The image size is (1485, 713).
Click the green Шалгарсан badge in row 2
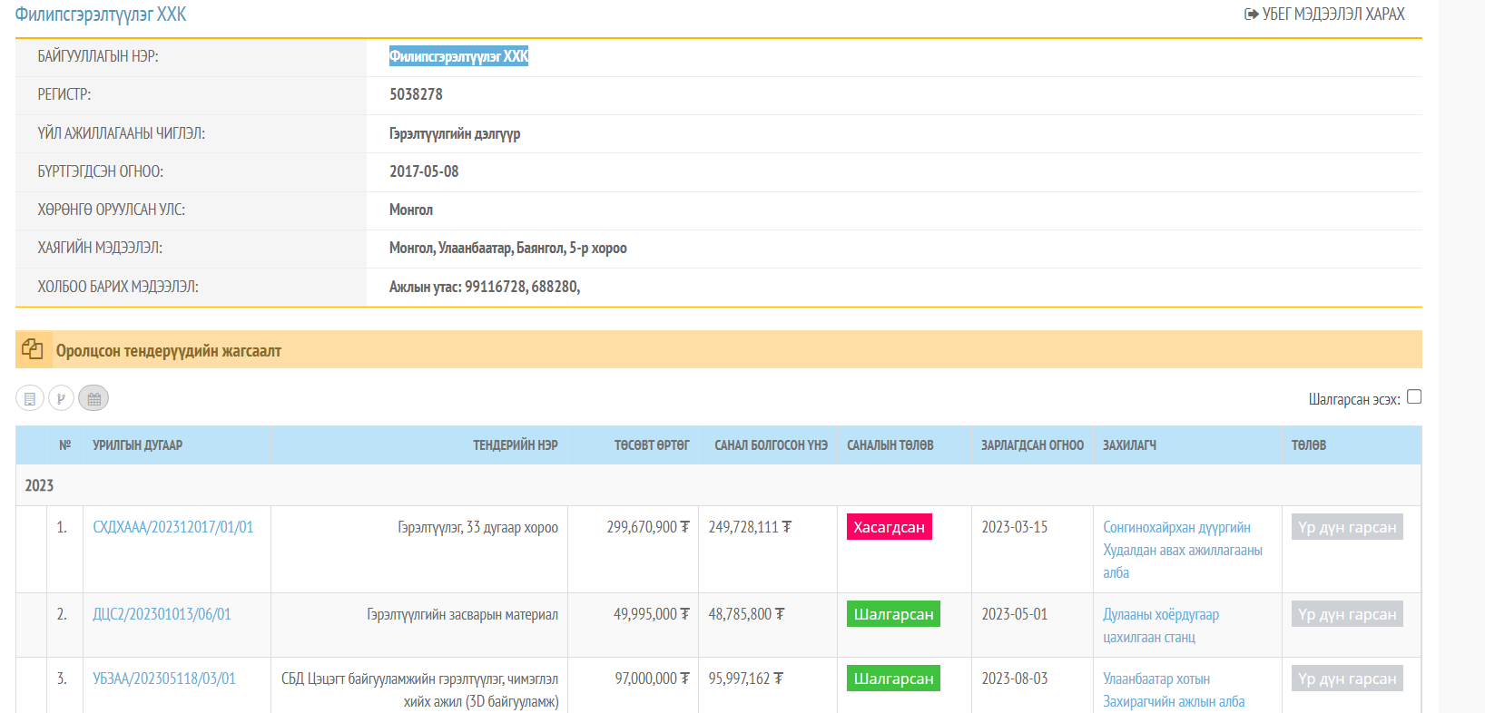pyautogui.click(x=893, y=614)
